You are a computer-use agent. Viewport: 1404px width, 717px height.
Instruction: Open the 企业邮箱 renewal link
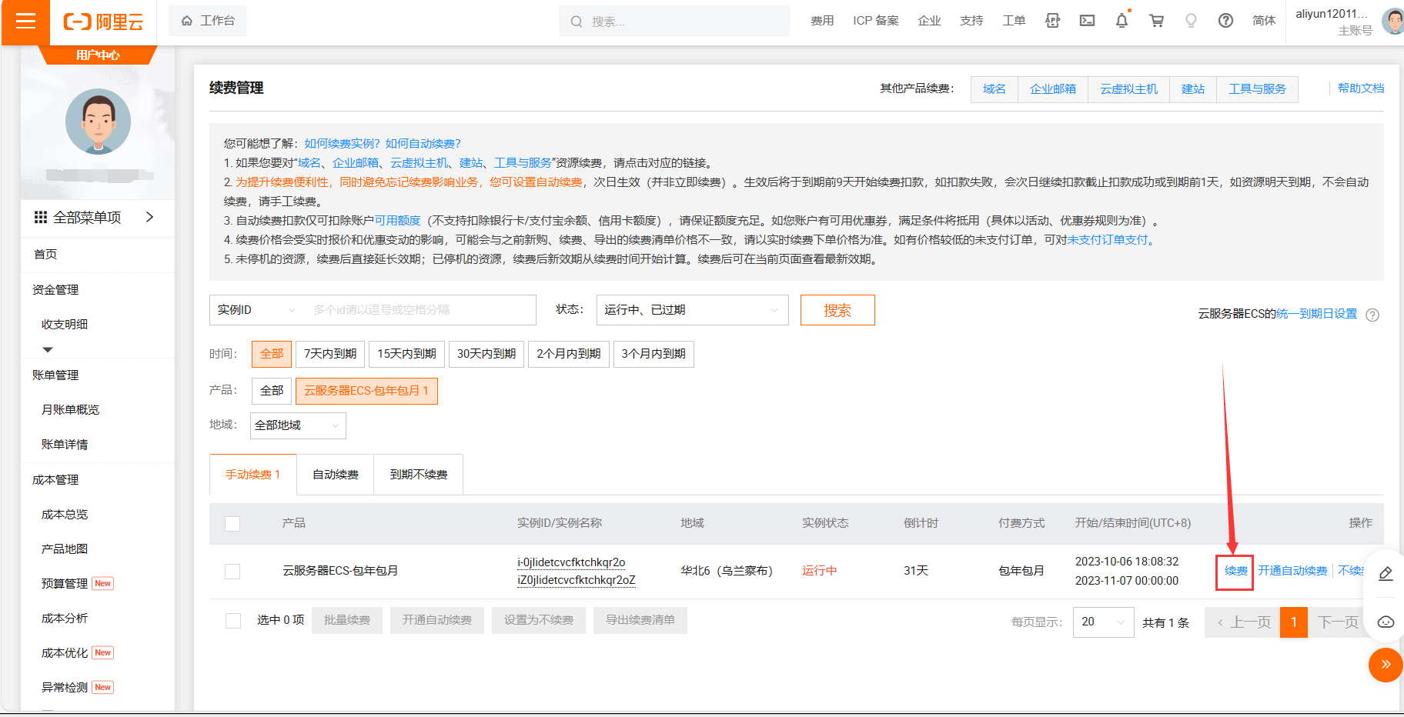[x=1053, y=89]
